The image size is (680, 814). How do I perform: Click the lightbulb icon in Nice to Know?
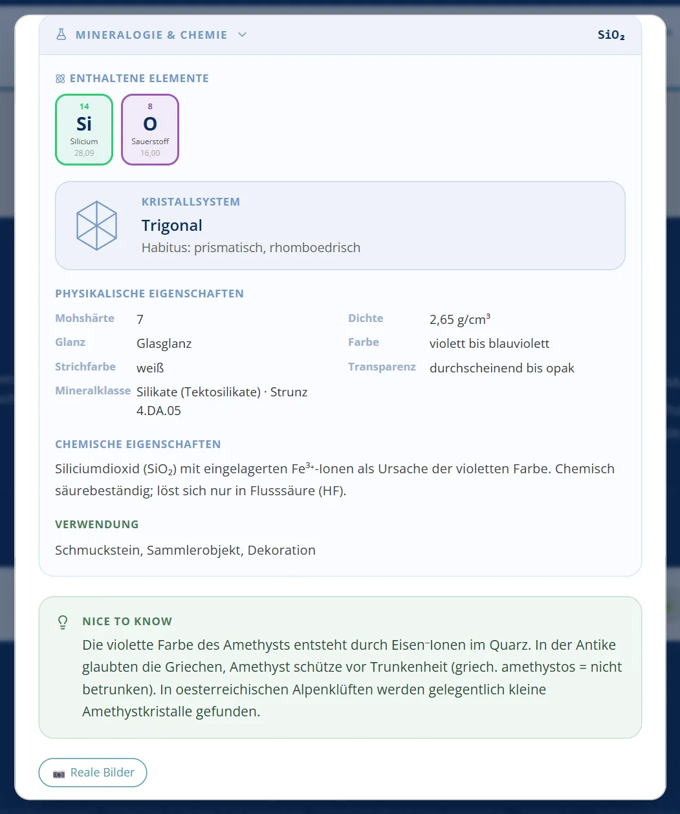[63, 622]
